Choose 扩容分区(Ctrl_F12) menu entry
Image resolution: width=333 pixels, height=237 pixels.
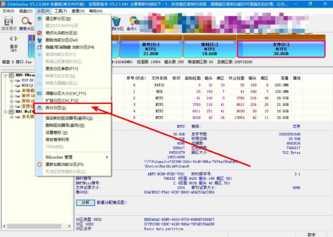(x=62, y=100)
